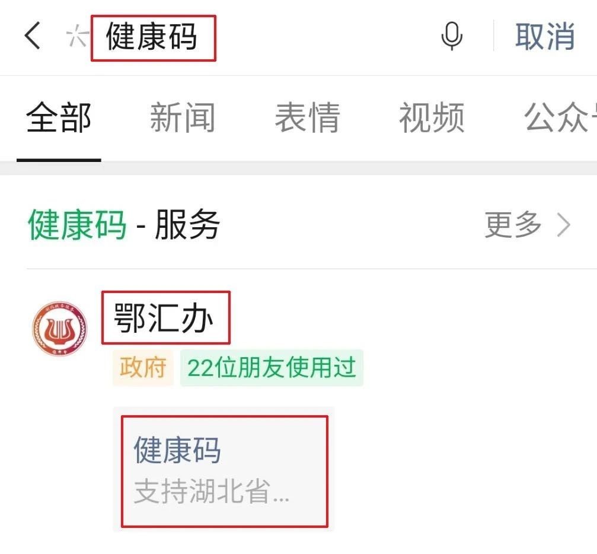597x554 pixels.
Task: Tap the back arrow icon
Action: point(33,36)
